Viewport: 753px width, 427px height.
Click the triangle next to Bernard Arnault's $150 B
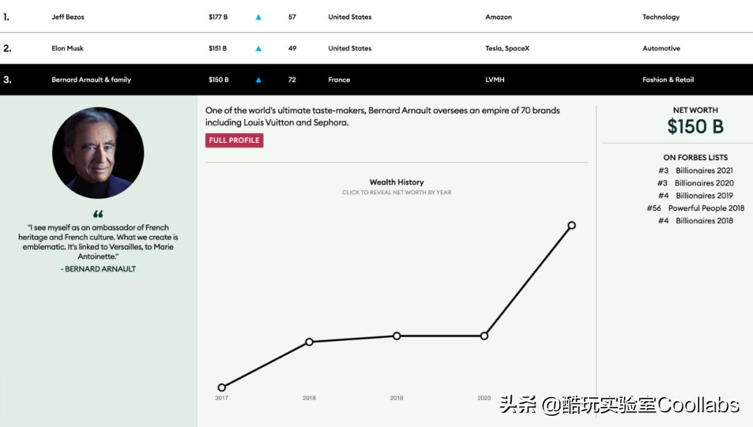[258, 79]
